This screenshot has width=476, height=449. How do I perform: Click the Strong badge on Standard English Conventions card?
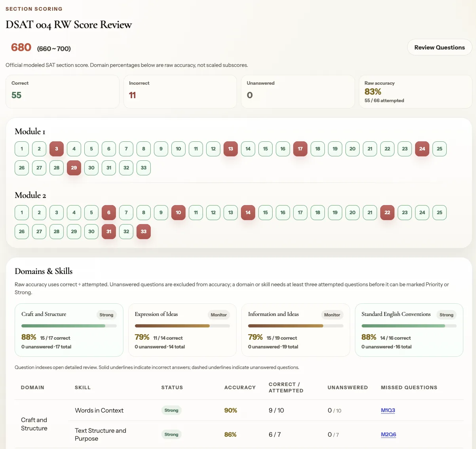(446, 315)
